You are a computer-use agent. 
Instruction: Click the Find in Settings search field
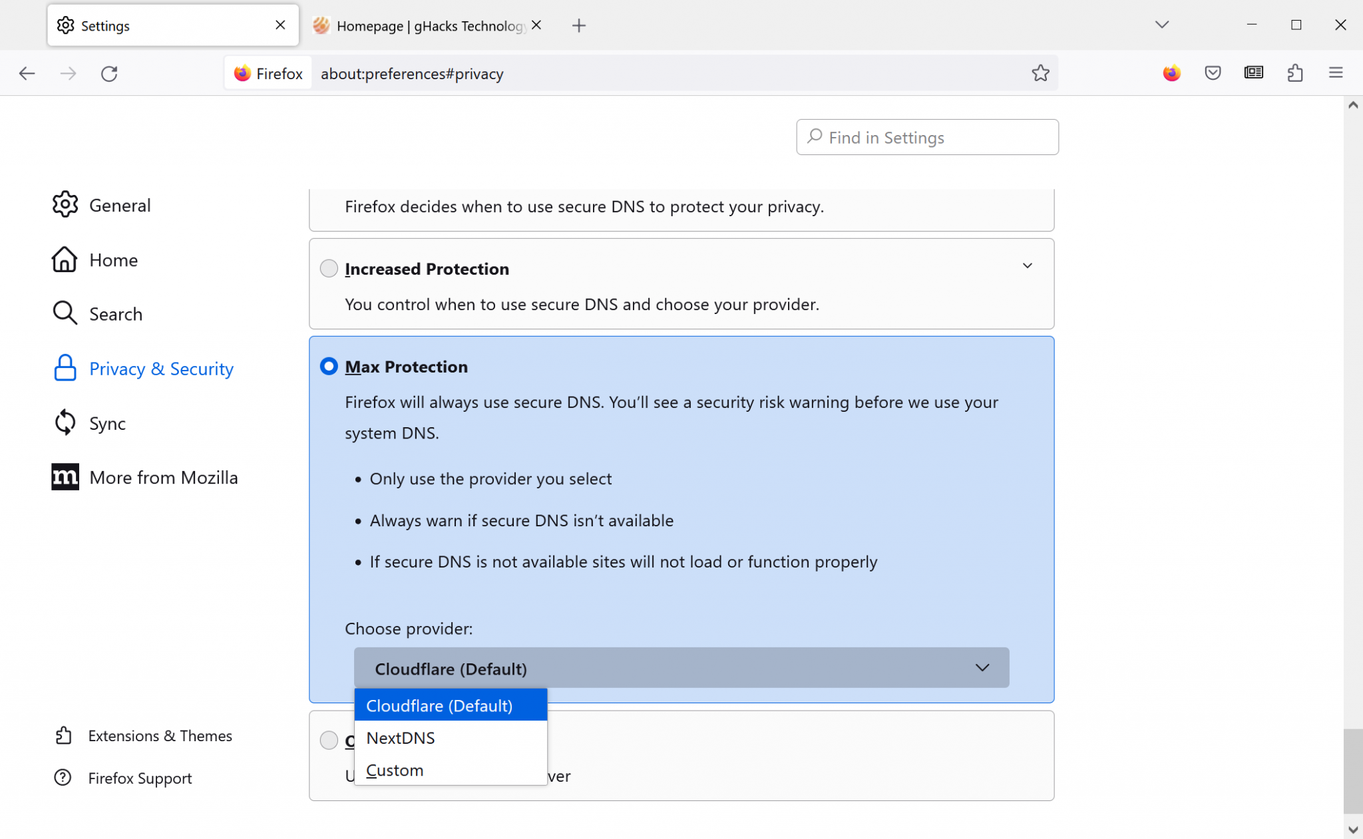pyautogui.click(x=926, y=137)
